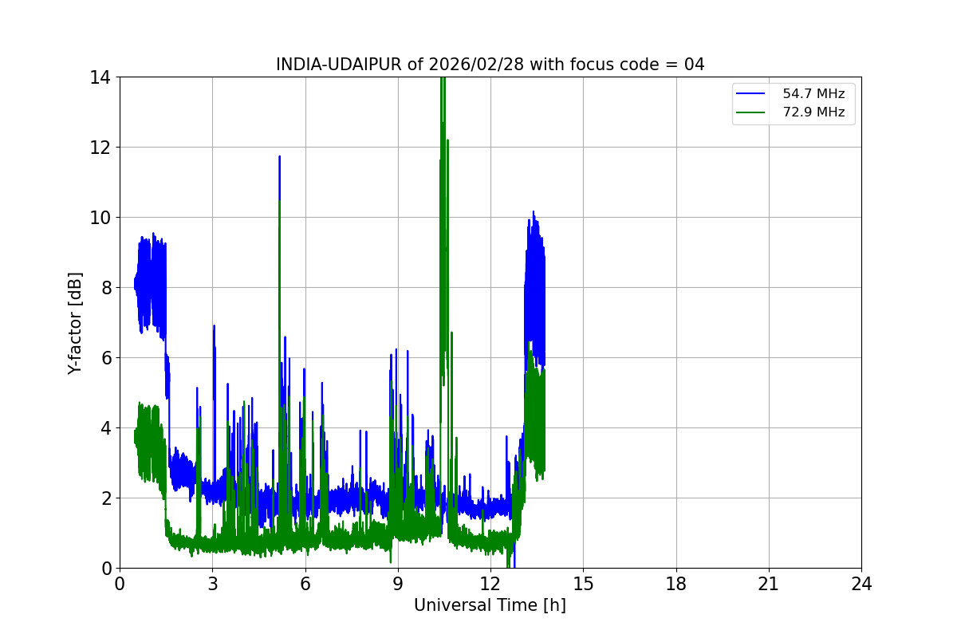The image size is (957, 638).
Task: Click the y-axis tick label 6
Action: coord(104,358)
